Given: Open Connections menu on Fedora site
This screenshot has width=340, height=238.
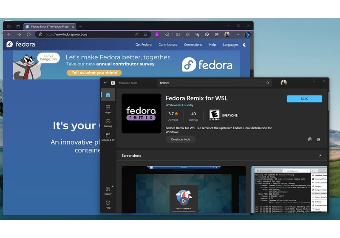Looking at the screenshot, I should 193,45.
